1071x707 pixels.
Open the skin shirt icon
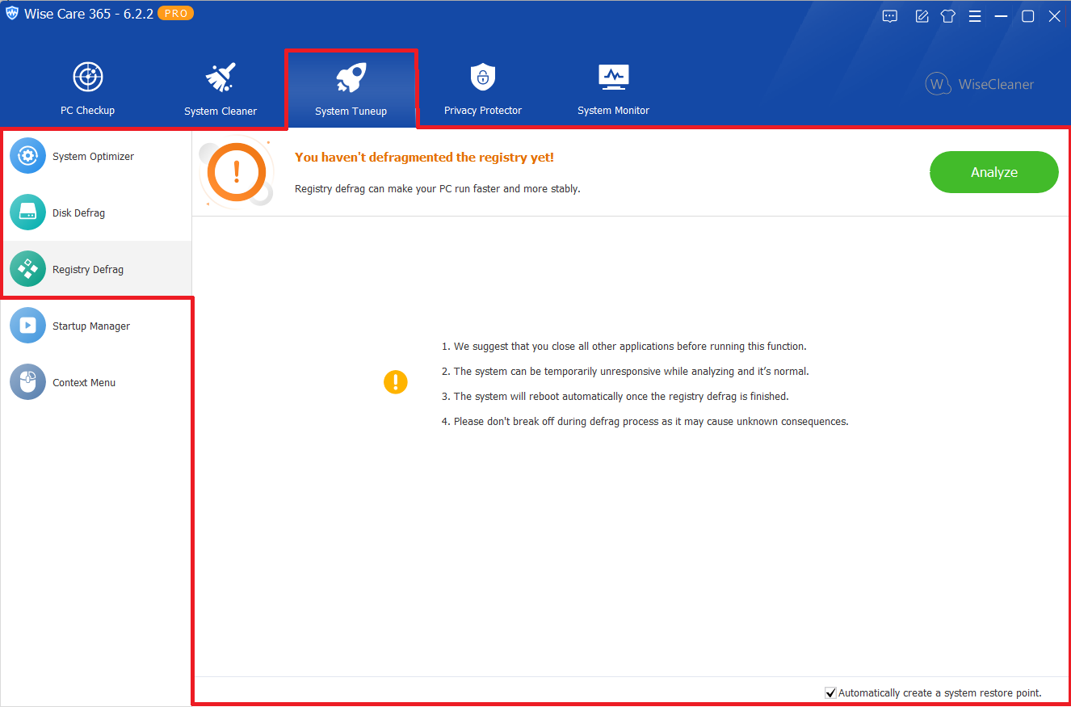948,16
